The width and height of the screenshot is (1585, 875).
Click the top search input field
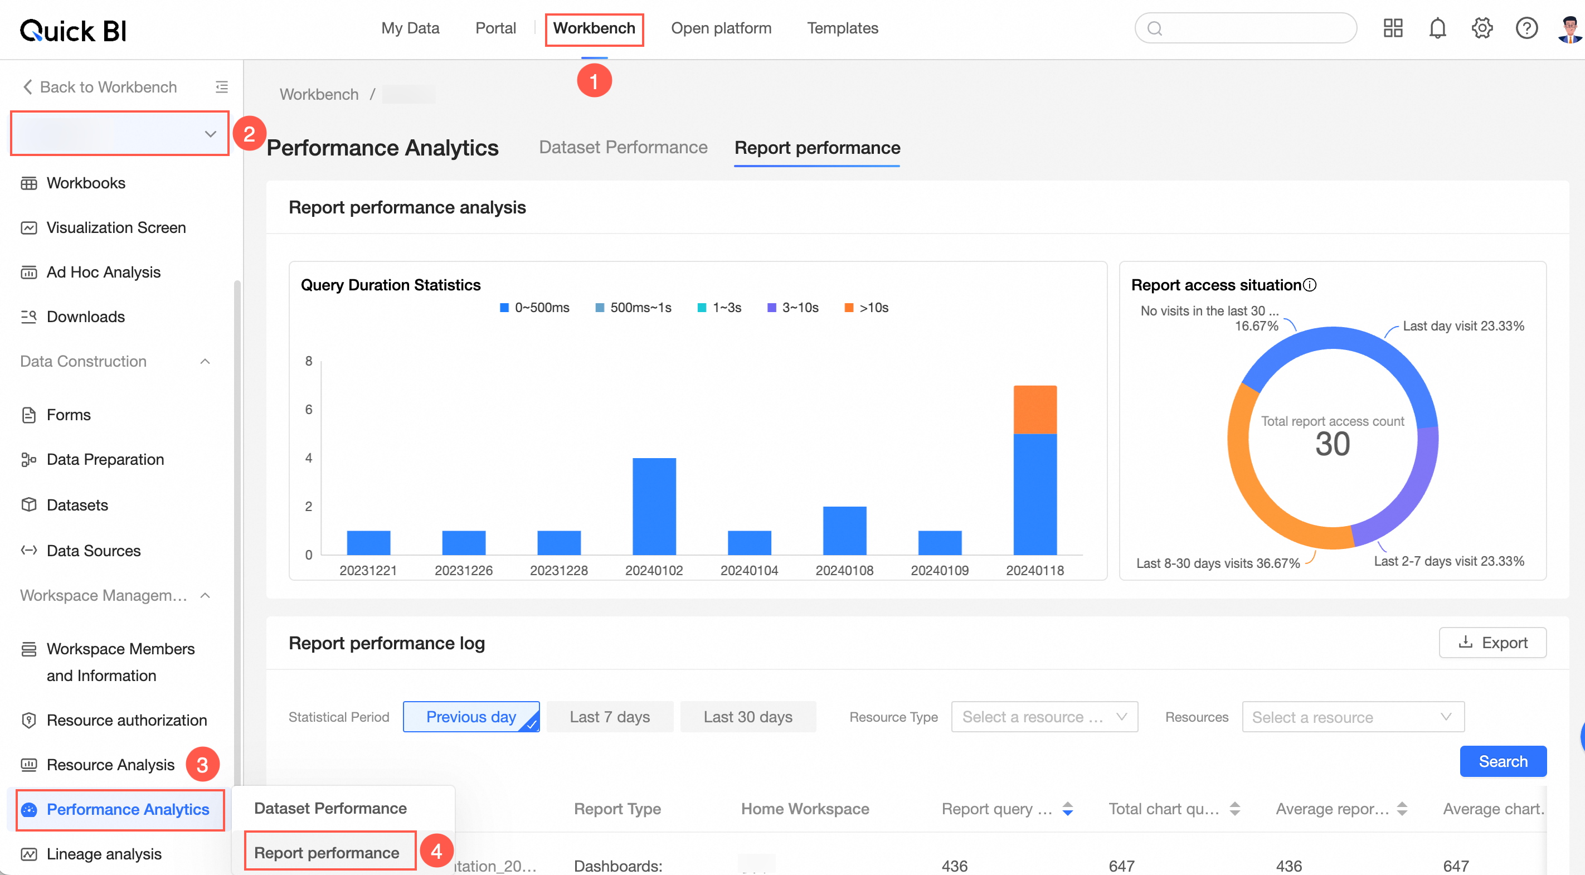point(1246,28)
